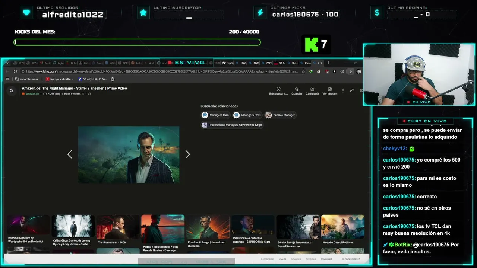
Task: Click the Comentarios footer link
Action: tap(268, 259)
